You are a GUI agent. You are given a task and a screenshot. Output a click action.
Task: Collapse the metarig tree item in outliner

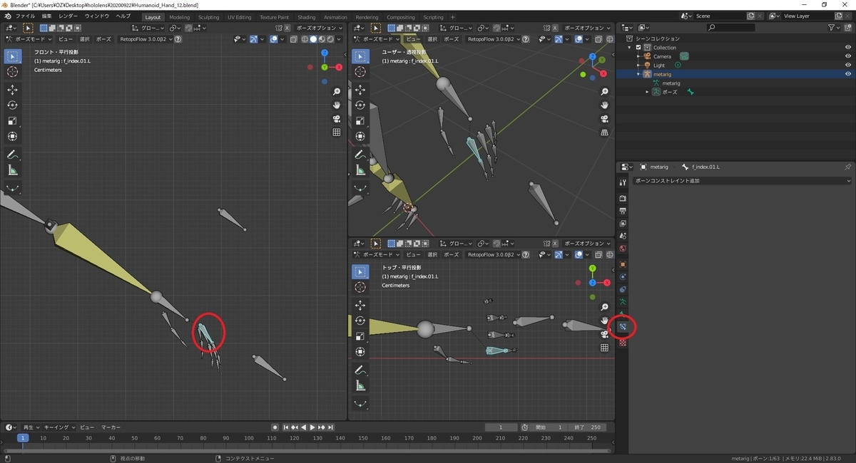click(638, 74)
